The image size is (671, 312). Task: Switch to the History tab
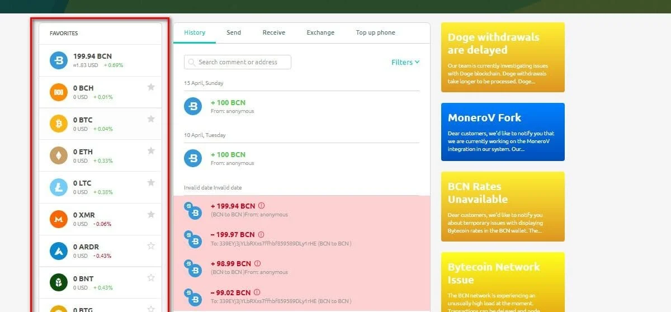[x=195, y=32]
